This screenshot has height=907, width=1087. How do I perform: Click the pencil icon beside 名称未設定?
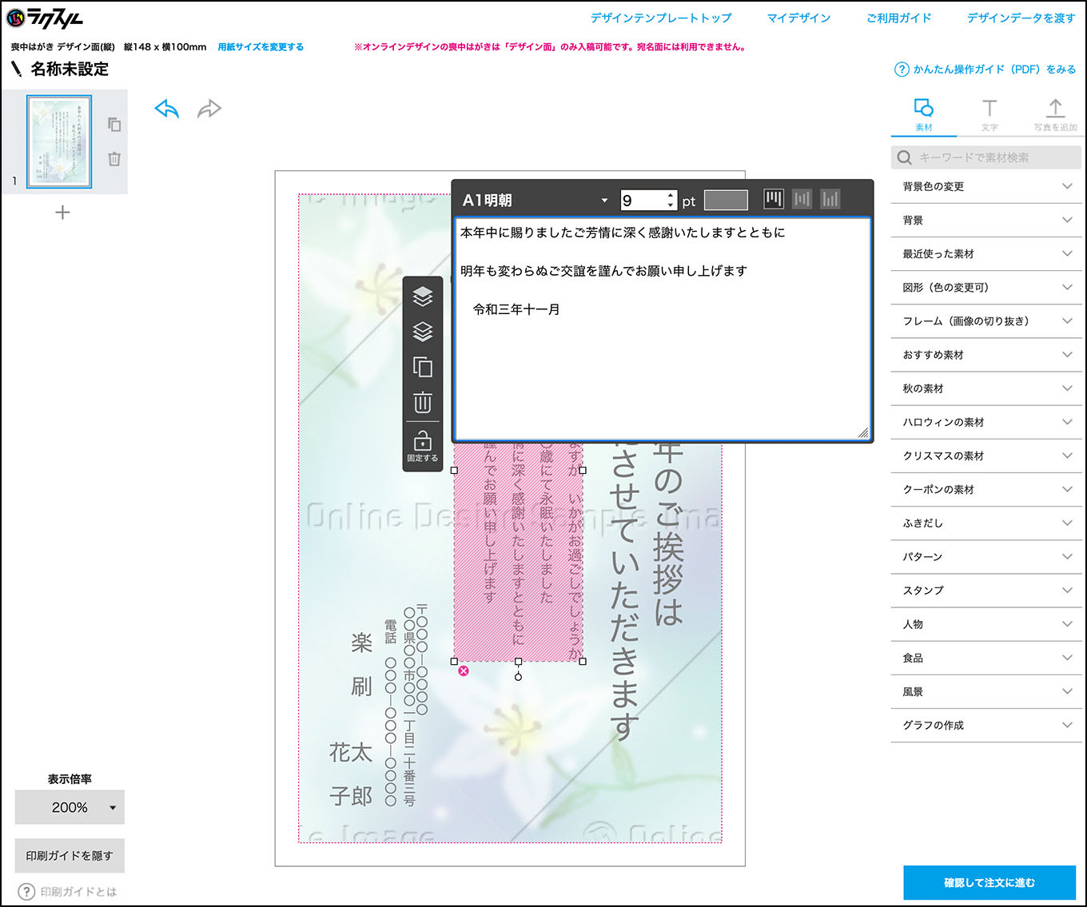[x=16, y=70]
